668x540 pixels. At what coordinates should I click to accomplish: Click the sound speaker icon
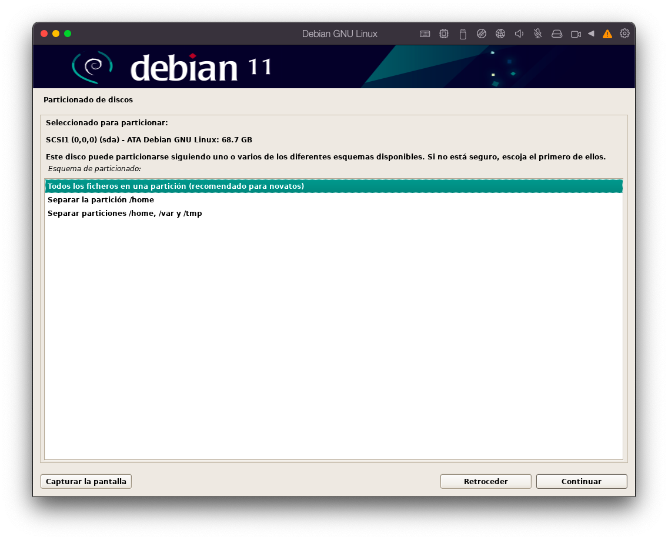click(519, 34)
